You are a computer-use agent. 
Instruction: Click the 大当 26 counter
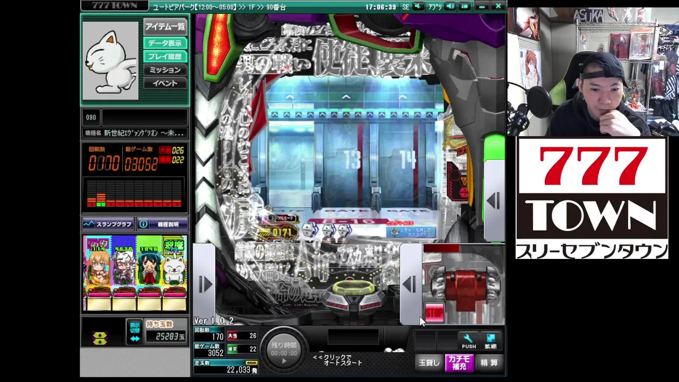point(242,336)
